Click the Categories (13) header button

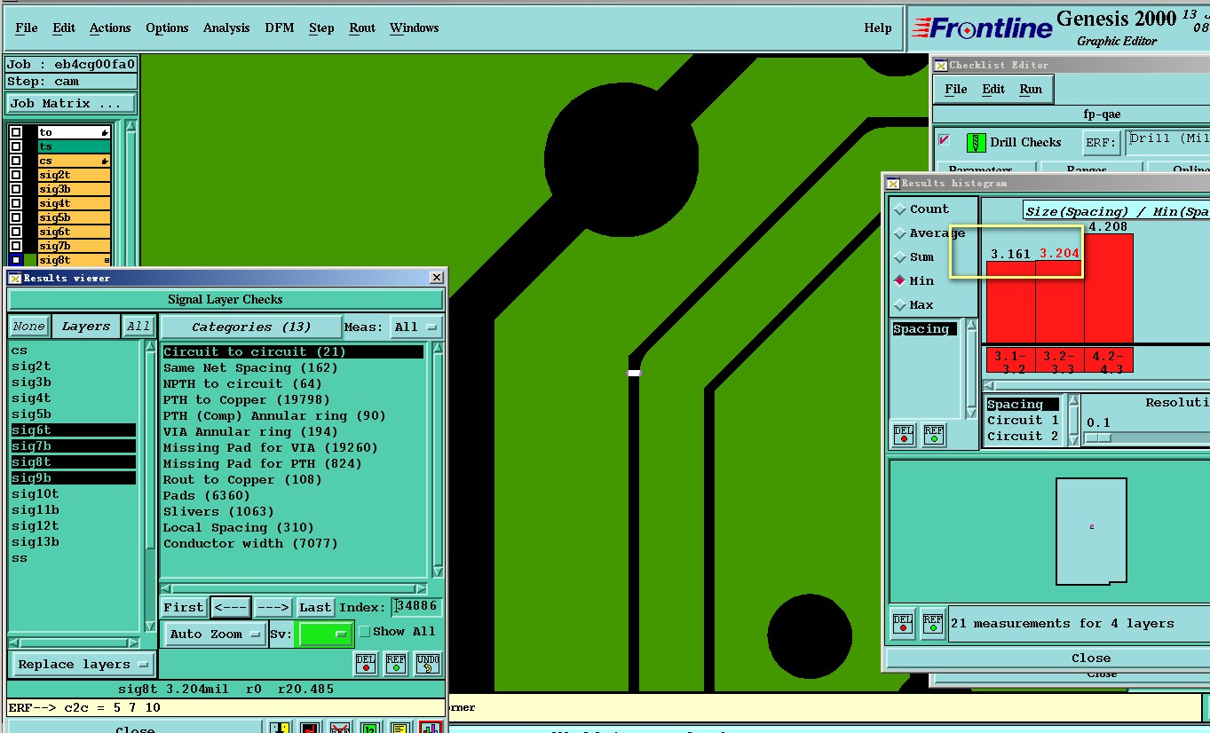251,327
